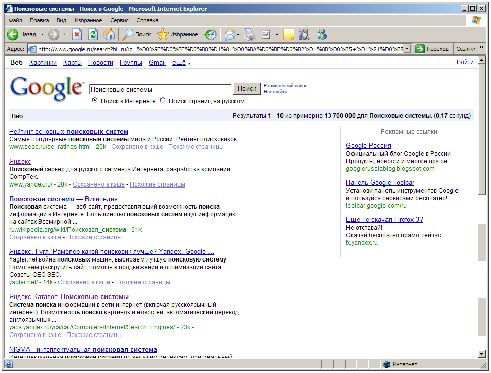Click the yellow note Discuss icon
The width and height of the screenshot is (491, 373).
pyautogui.click(x=289, y=34)
